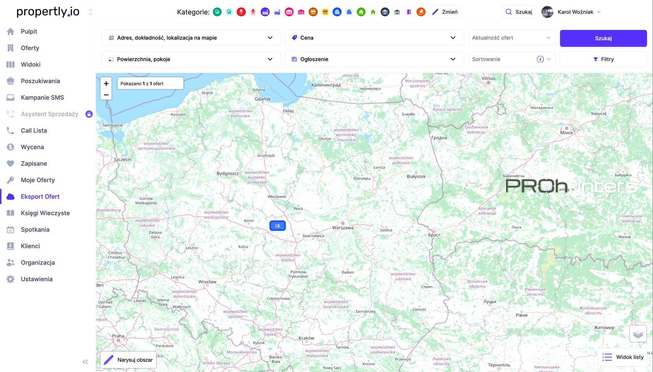The height and width of the screenshot is (372, 653).
Task: Toggle the green trees land category
Action: (217, 12)
